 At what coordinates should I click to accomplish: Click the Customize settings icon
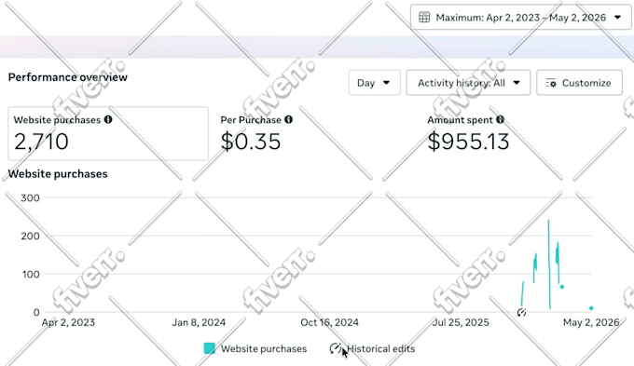(x=551, y=83)
